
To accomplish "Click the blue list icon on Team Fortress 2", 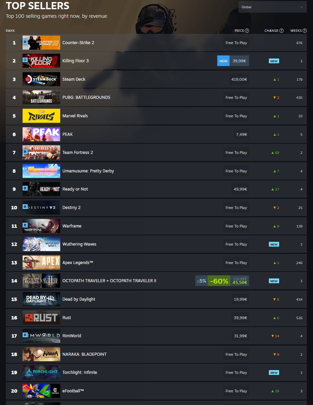I will tap(25, 151).
